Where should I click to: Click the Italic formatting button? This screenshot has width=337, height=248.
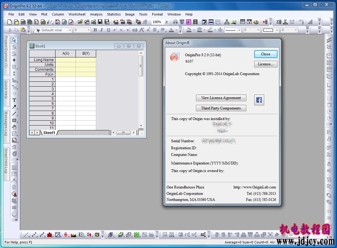[x=101, y=30]
